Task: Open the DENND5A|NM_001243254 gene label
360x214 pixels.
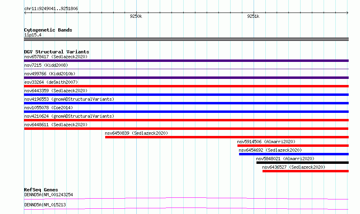Action: click(49, 195)
